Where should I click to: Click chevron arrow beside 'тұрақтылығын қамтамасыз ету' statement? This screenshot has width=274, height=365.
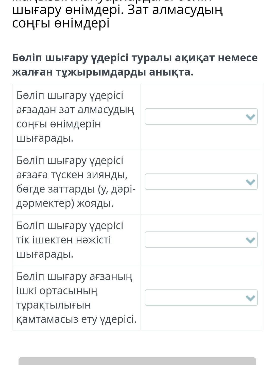pos(250,298)
